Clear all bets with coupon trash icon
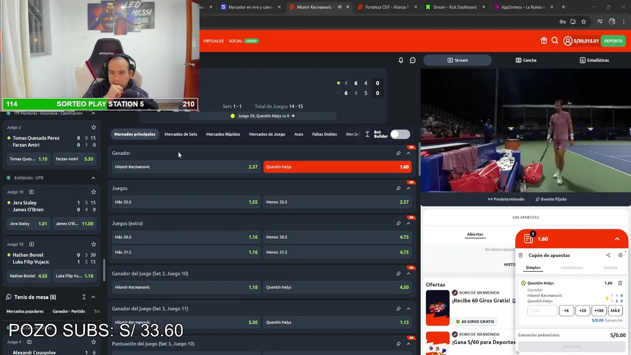The height and width of the screenshot is (355, 631). [x=521, y=255]
